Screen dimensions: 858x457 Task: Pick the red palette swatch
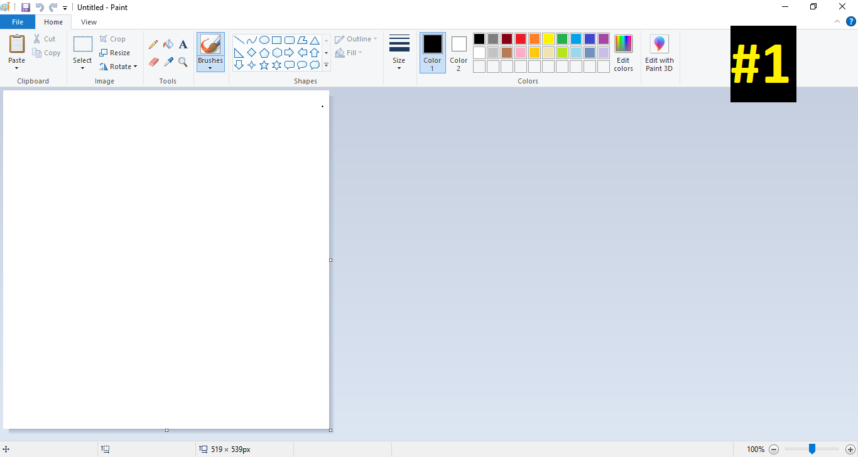[x=521, y=39]
